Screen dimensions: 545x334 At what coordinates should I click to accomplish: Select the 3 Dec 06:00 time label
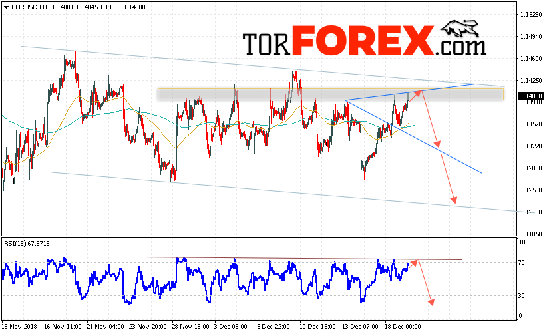pyautogui.click(x=231, y=327)
